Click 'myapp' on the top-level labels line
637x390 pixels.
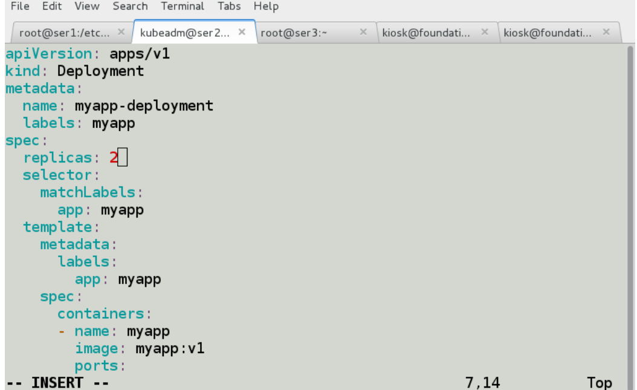pyautogui.click(x=114, y=123)
